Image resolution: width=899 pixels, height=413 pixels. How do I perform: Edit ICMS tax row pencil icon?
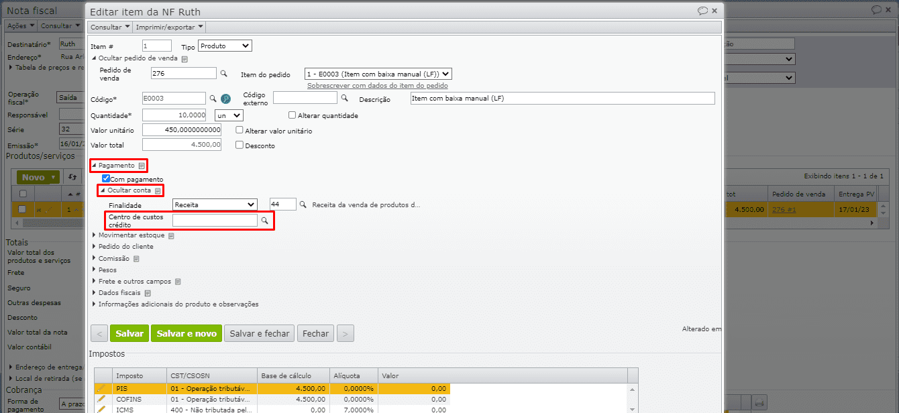pyautogui.click(x=101, y=409)
